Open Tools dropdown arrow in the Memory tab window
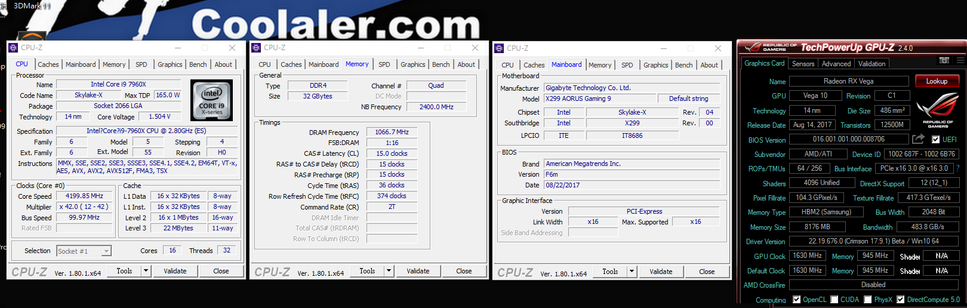Image resolution: width=967 pixels, height=308 pixels. [389, 271]
